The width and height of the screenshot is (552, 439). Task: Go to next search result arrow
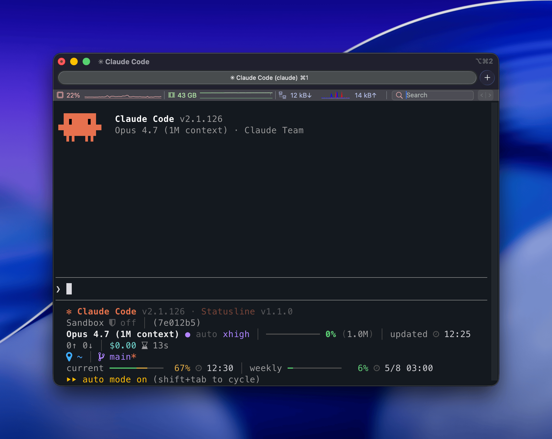[490, 95]
